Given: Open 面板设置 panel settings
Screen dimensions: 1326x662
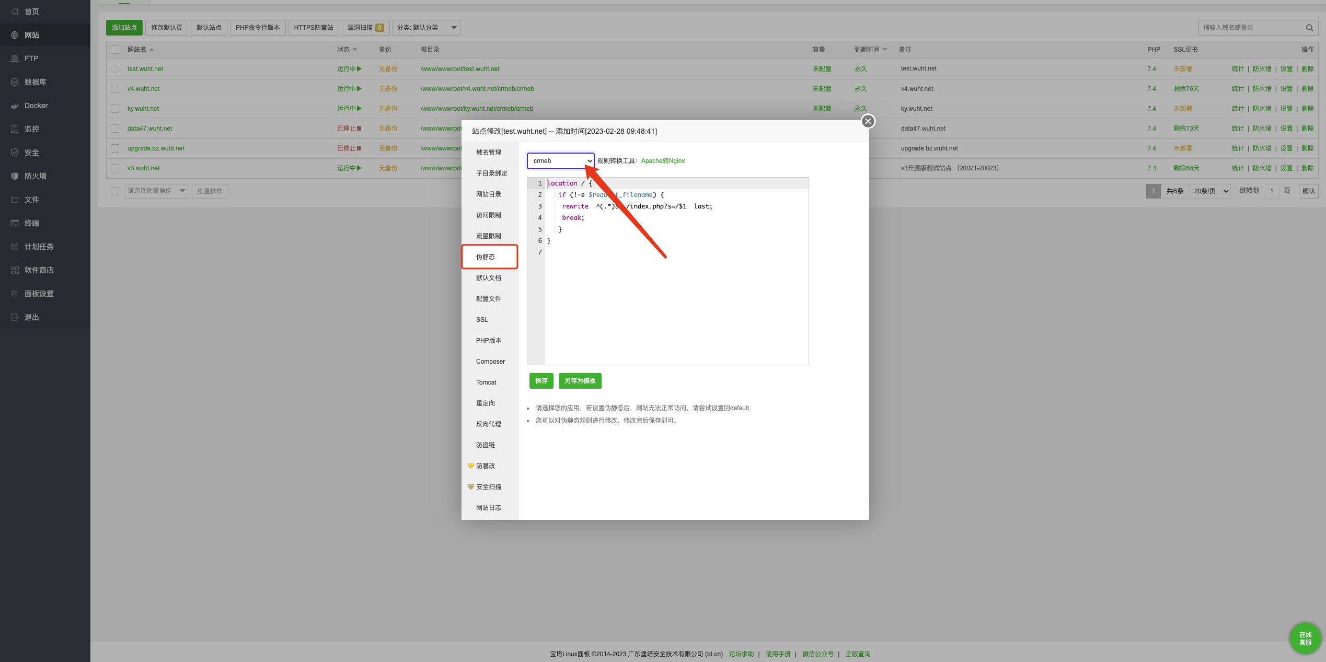Looking at the screenshot, I should point(39,293).
